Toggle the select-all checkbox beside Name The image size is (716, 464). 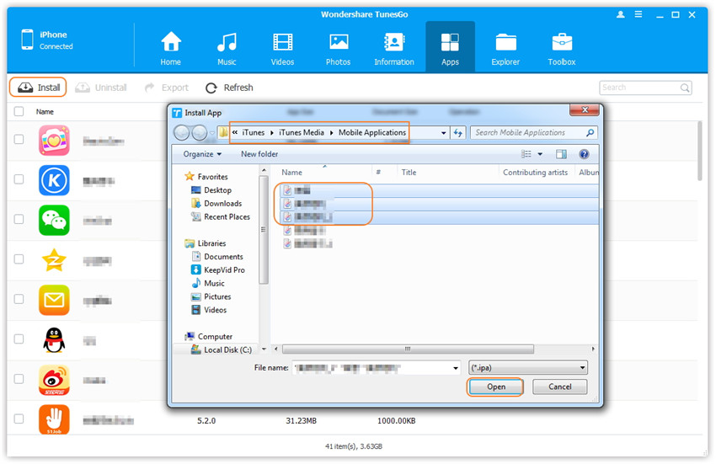coord(19,111)
